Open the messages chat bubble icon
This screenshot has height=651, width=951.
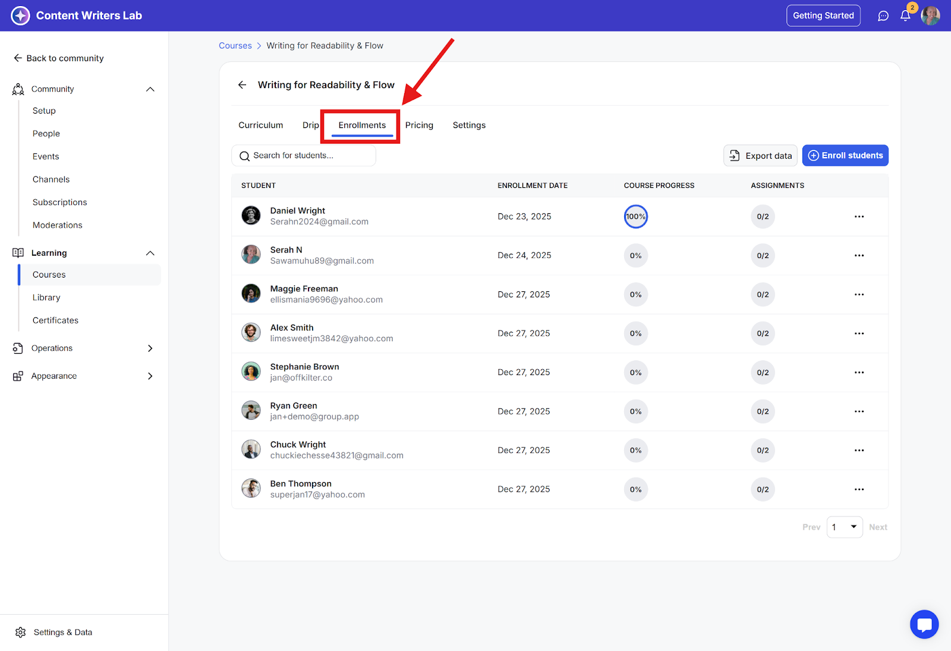click(883, 16)
